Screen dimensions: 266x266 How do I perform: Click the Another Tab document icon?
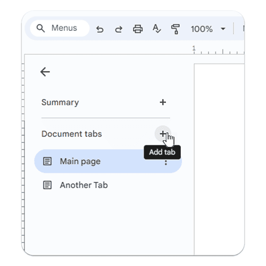[47, 185]
